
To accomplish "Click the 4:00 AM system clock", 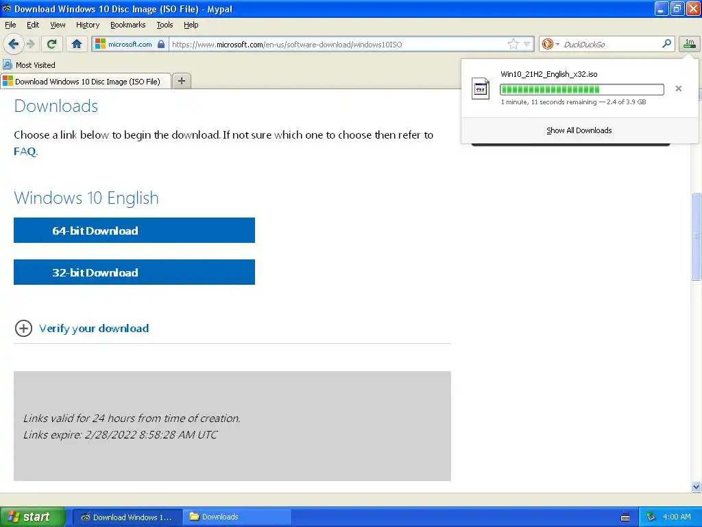I will (677, 517).
